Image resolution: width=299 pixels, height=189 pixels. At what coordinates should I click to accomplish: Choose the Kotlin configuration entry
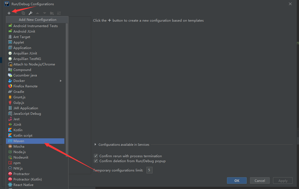click(35, 130)
